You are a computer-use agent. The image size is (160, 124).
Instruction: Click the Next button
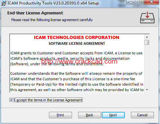113,115
